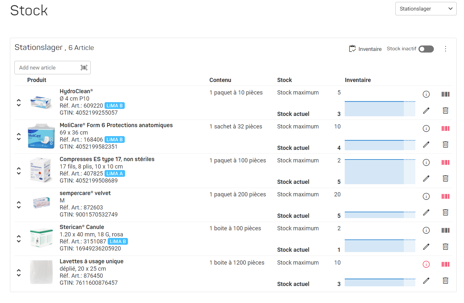Click the LiMA B badge on HydroClean

(x=114, y=106)
